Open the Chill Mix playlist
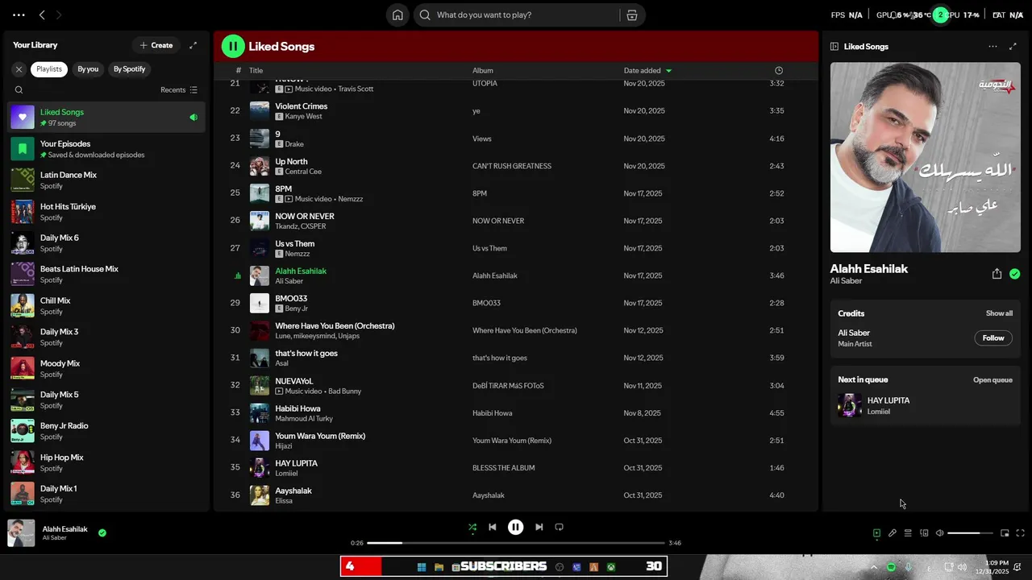This screenshot has width=1032, height=580. tap(106, 306)
